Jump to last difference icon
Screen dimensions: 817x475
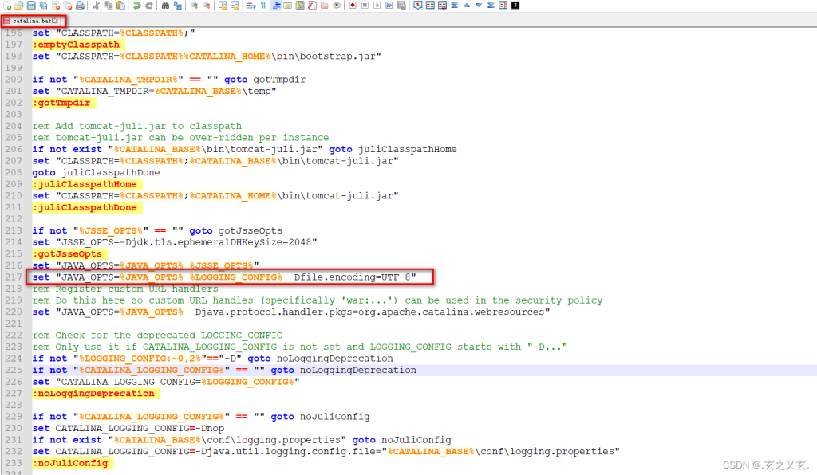[491, 6]
